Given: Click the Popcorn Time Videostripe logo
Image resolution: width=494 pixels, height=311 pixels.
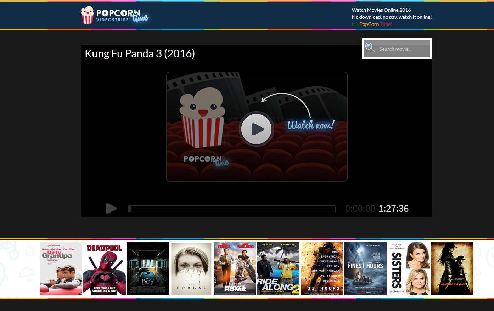Looking at the screenshot, I should tap(115, 15).
